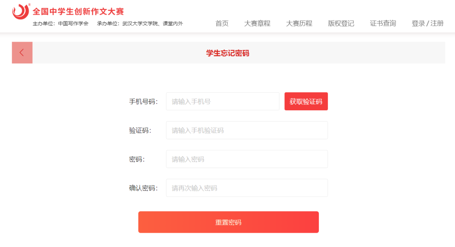Image resolution: width=455 pixels, height=247 pixels.
Task: Click the 学生忘记密码 heading text
Action: (228, 53)
